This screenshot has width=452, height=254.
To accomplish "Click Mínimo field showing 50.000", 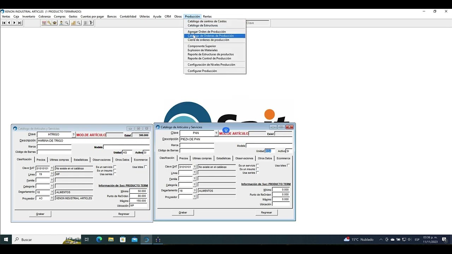I will [138, 191].
